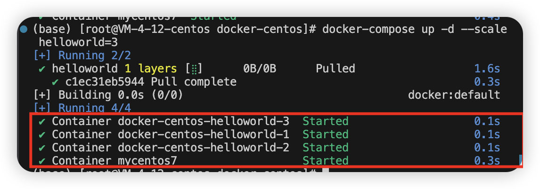Click the "Started" status for mycentos7
Screen dimensions: 540x189
(x=325, y=161)
